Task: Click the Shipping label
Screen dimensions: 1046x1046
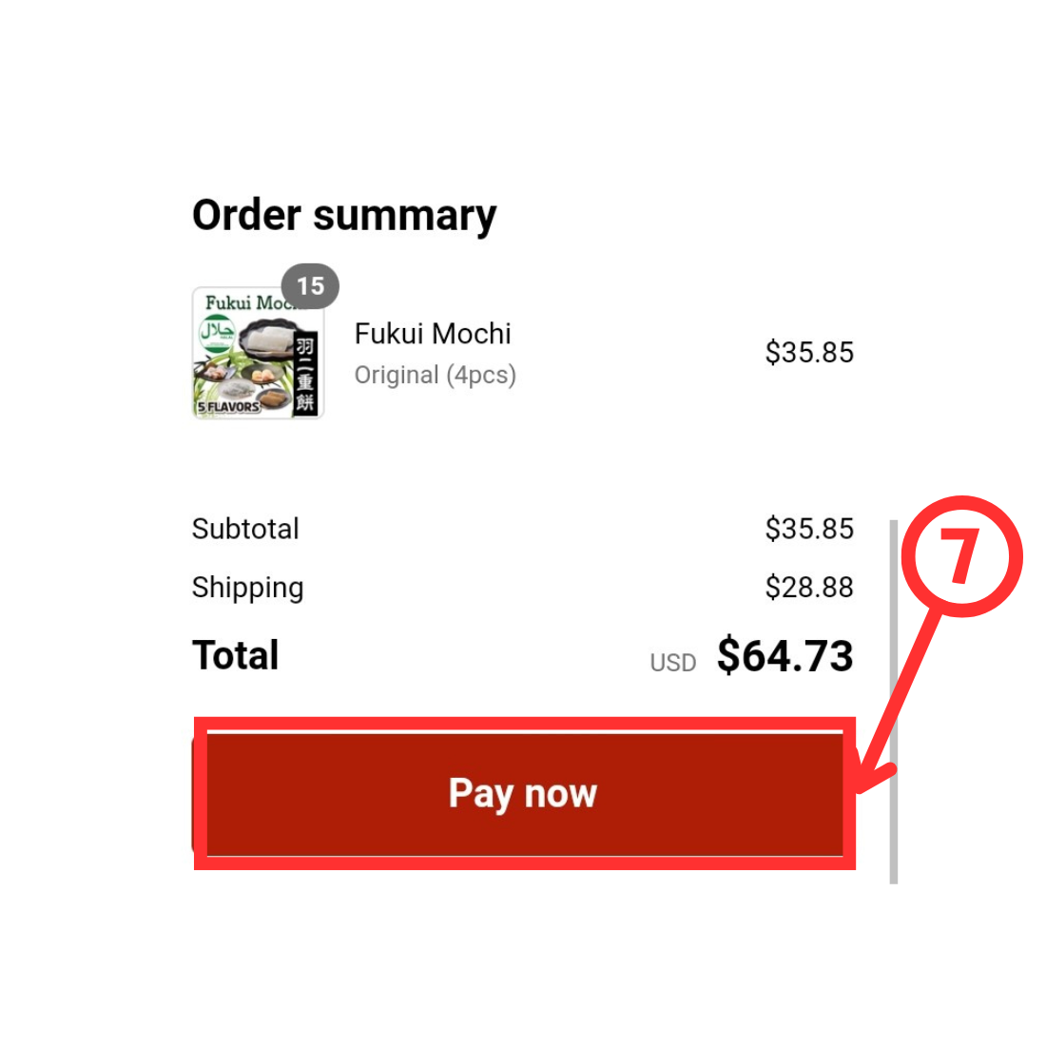Action: (x=247, y=588)
